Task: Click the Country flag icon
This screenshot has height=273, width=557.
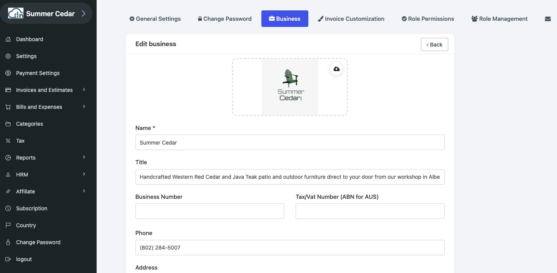Action: [8, 225]
